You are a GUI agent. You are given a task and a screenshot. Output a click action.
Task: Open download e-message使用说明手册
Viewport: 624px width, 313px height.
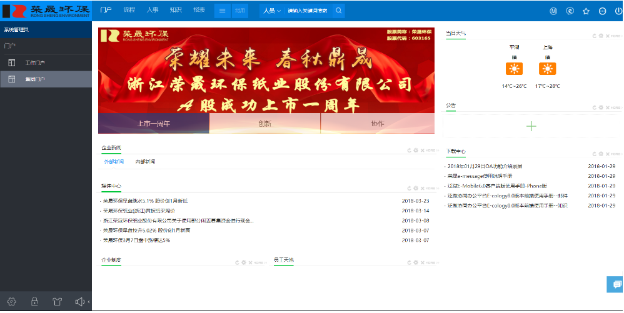point(480,176)
